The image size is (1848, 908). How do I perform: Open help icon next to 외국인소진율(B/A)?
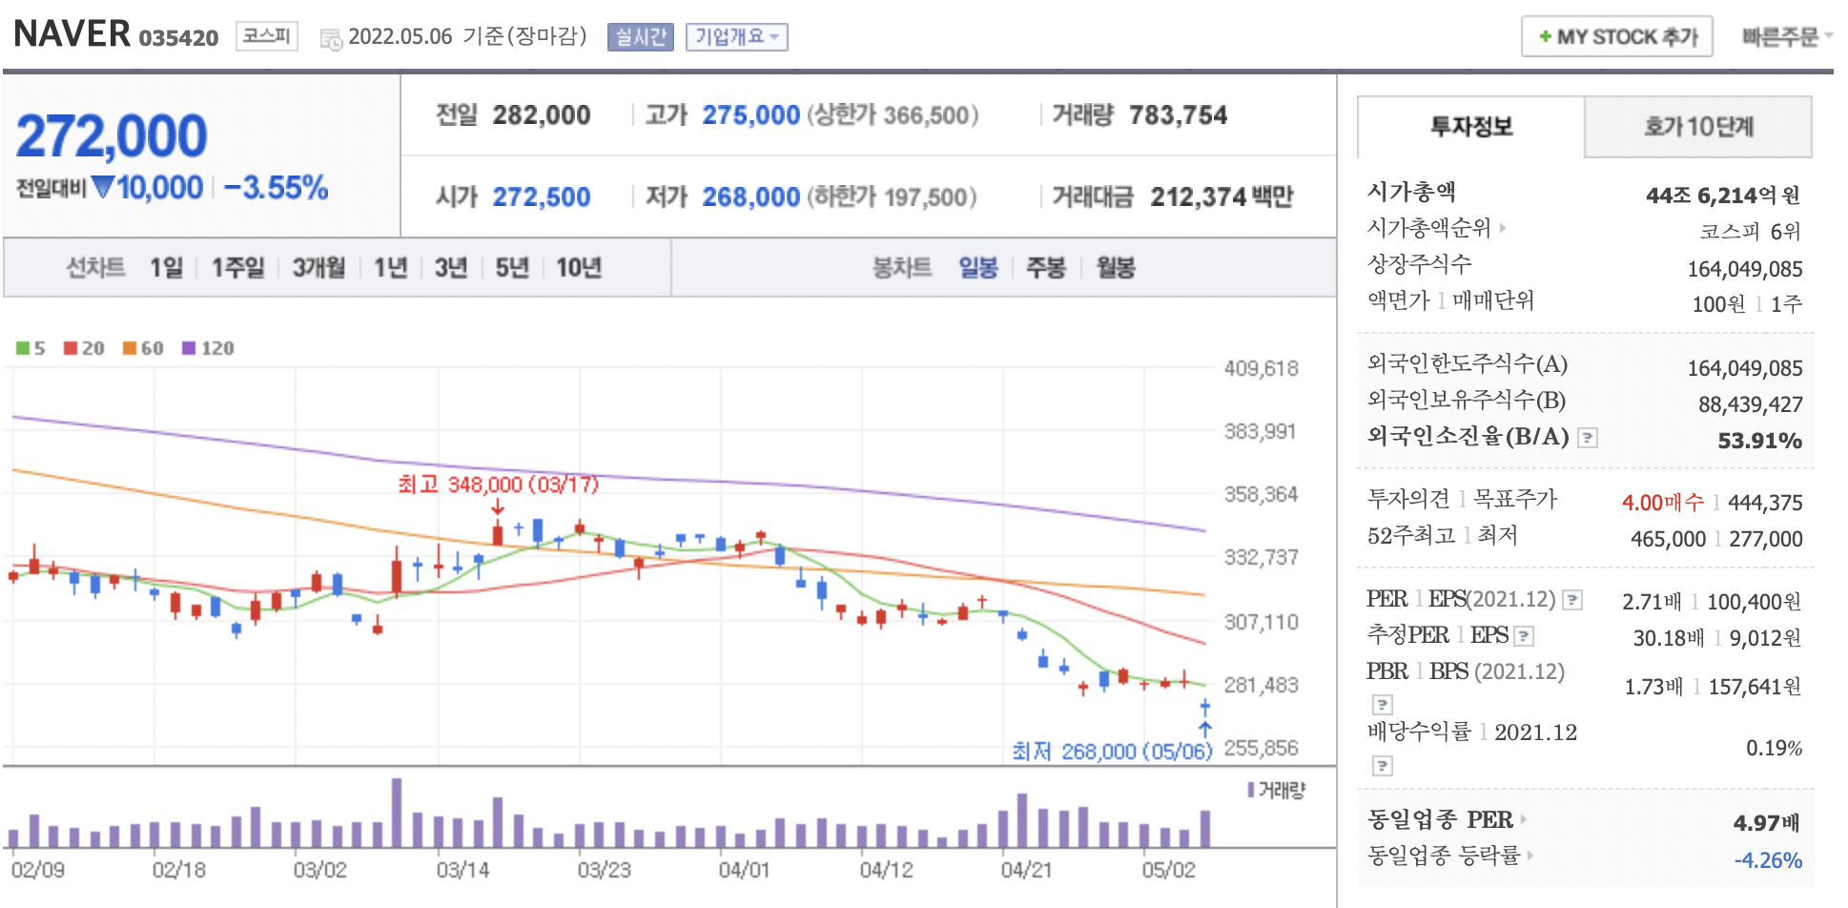click(1588, 438)
